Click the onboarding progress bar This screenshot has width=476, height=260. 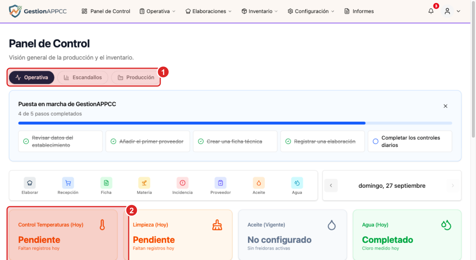tap(235, 123)
